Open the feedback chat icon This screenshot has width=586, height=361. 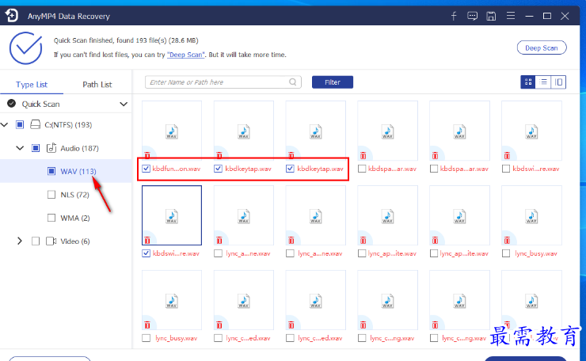[473, 16]
